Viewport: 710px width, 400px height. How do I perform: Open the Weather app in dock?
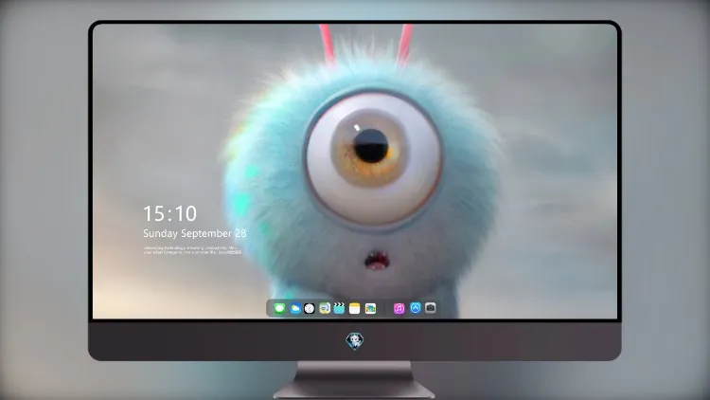pyautogui.click(x=295, y=308)
